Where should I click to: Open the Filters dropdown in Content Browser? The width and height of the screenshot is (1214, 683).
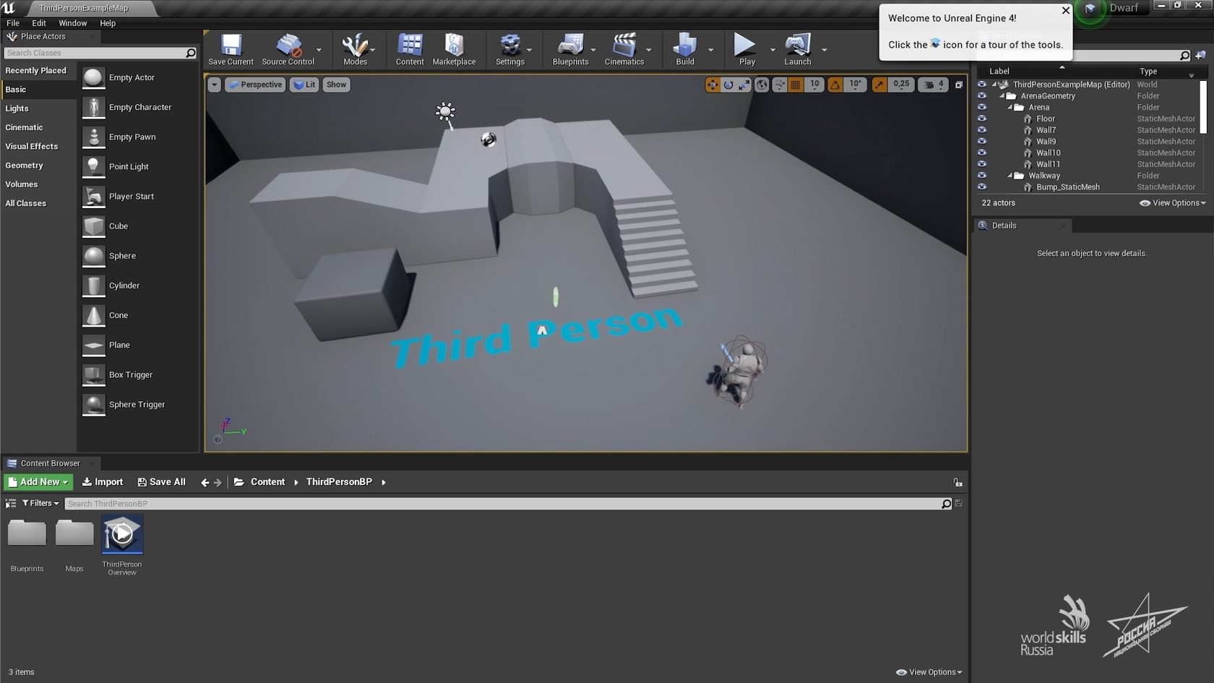[40, 503]
